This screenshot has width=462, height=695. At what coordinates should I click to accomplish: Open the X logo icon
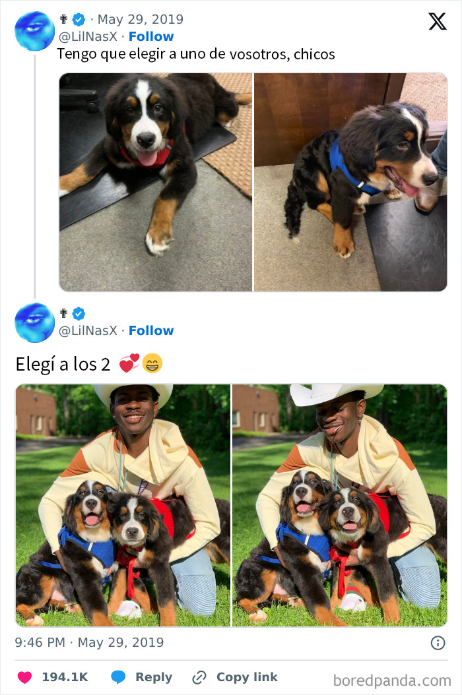click(x=437, y=21)
